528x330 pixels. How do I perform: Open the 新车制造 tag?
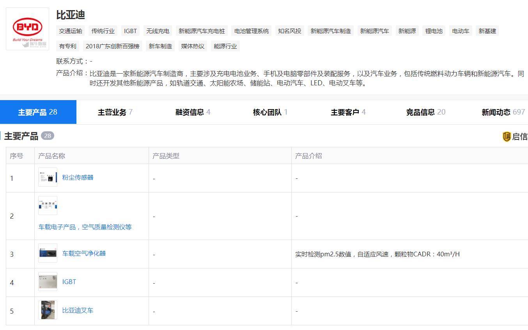(x=160, y=46)
